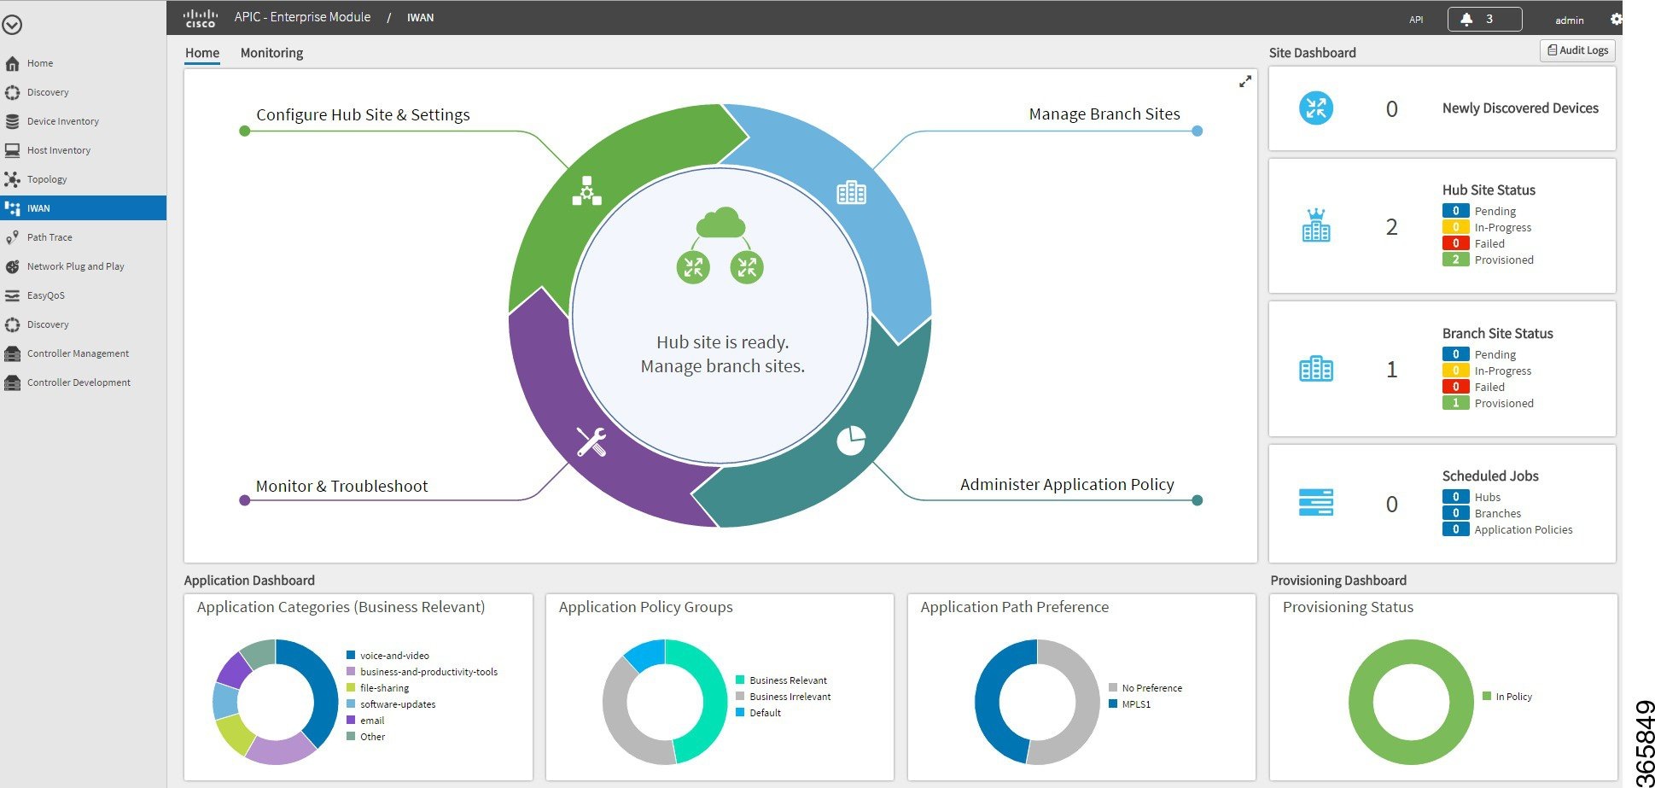
Task: Click the IWAN breadcrumb in header
Action: click(420, 17)
